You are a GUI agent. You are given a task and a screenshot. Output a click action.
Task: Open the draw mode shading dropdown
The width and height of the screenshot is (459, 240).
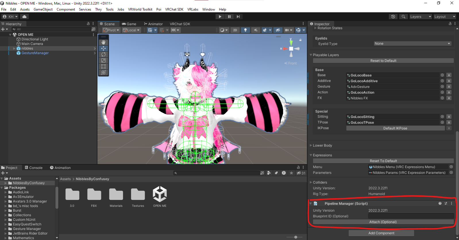point(223,30)
